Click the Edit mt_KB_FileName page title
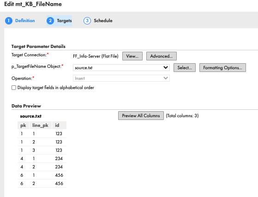Viewport: 258px width, 197px height. [x=33, y=4]
